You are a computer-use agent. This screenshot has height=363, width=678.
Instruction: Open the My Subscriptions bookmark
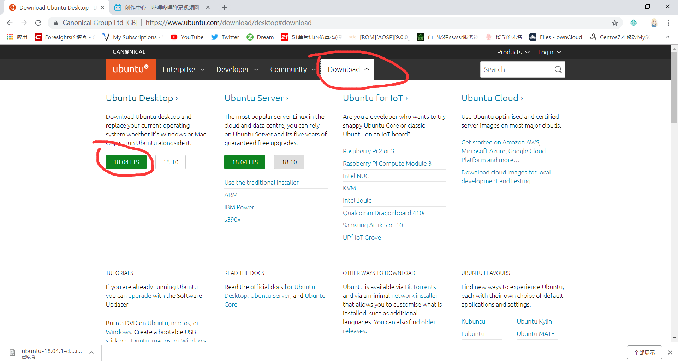coord(131,37)
